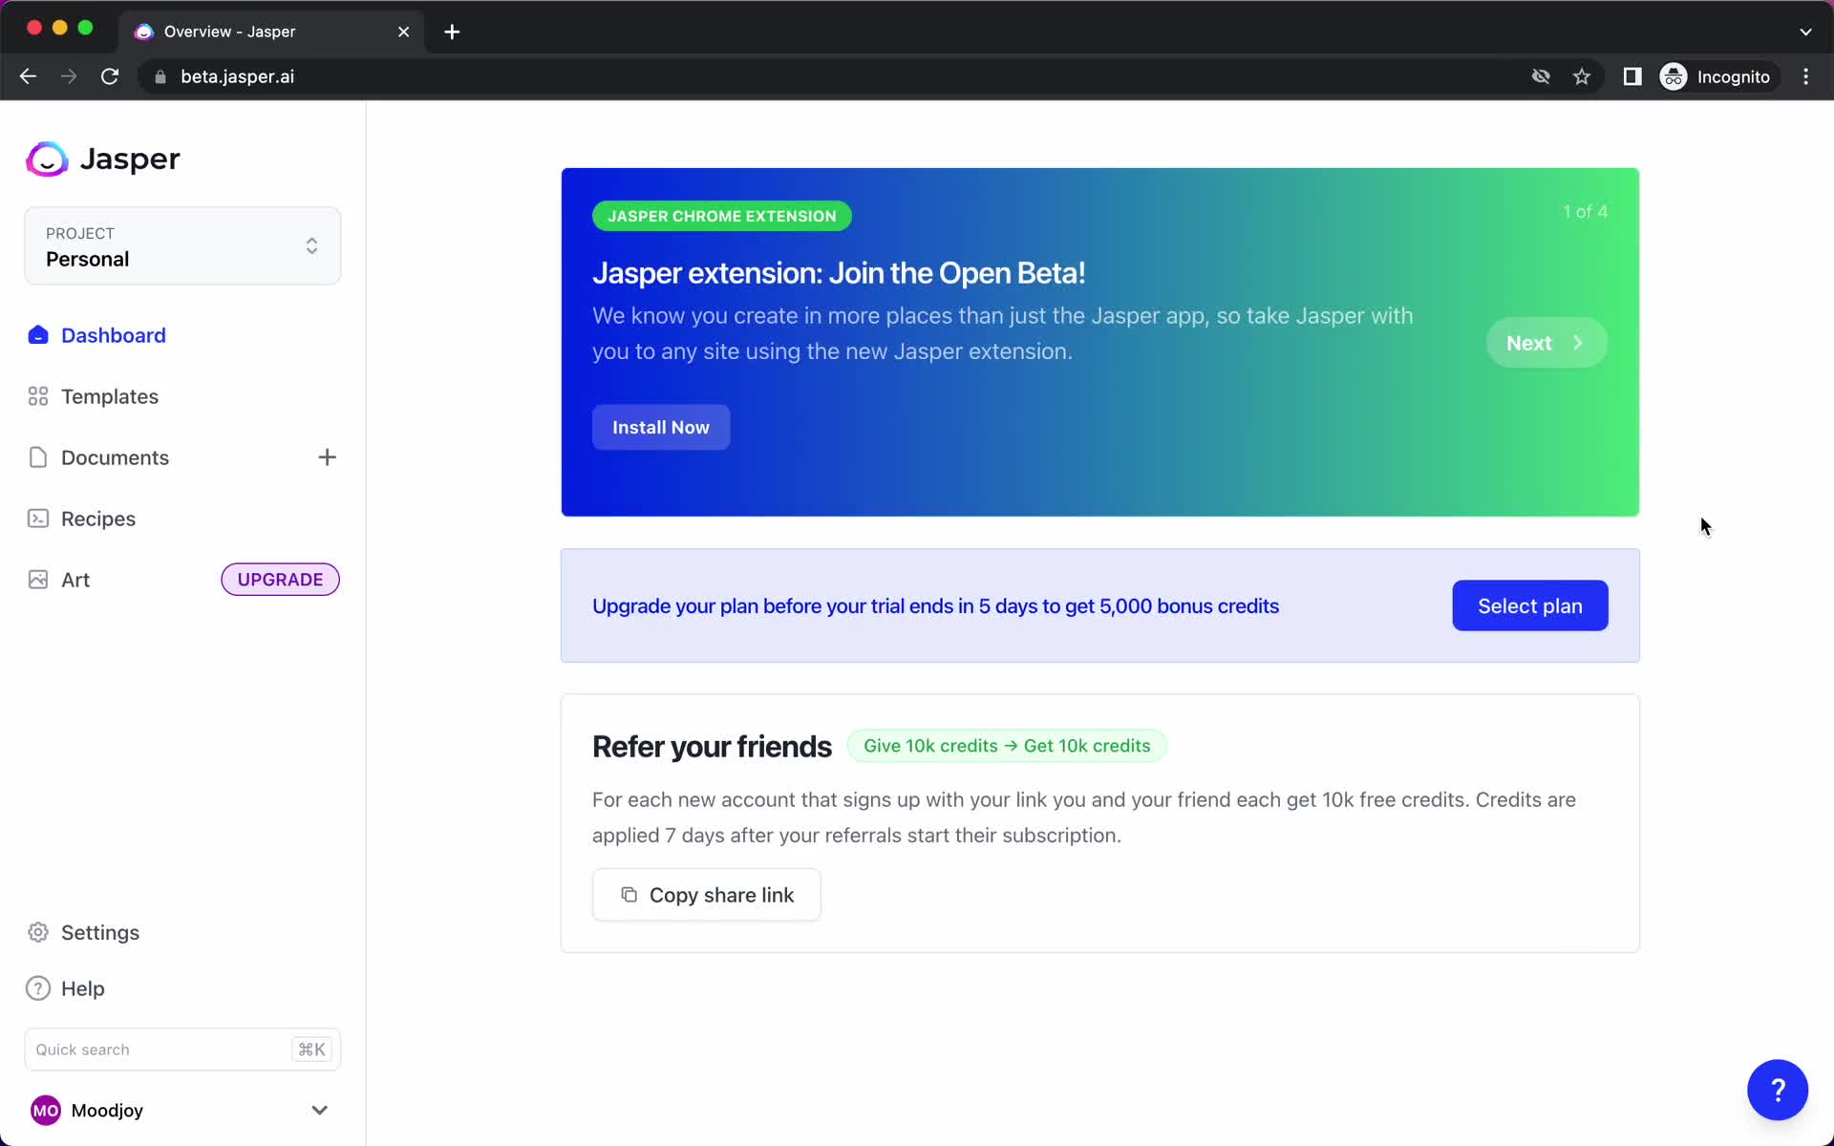
Task: Click the Templates icon in sidebar
Action: (x=35, y=396)
